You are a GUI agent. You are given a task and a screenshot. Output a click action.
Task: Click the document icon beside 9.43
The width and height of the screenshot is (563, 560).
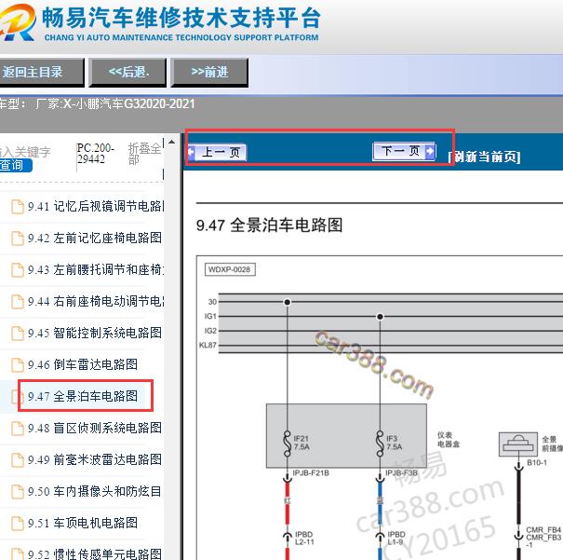click(x=18, y=270)
